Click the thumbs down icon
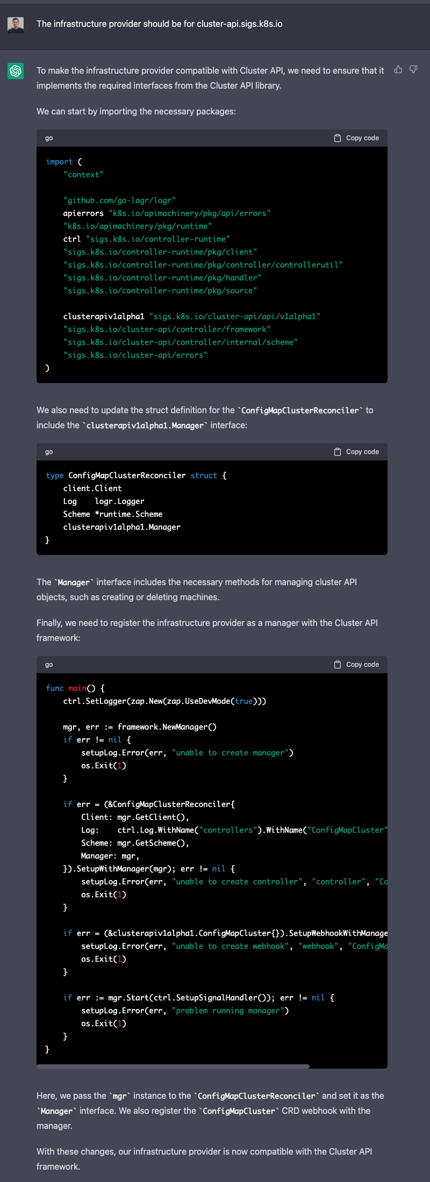The image size is (430, 1182). point(413,69)
